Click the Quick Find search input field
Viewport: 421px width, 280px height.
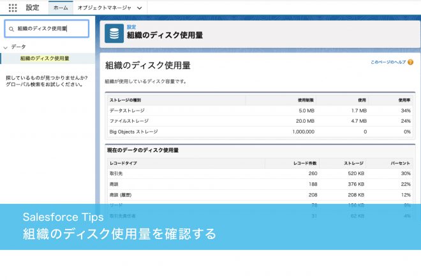47,29
